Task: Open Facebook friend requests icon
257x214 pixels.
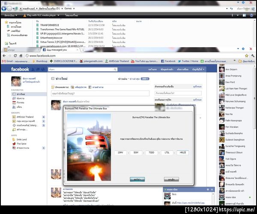Action: pyautogui.click(x=33, y=69)
